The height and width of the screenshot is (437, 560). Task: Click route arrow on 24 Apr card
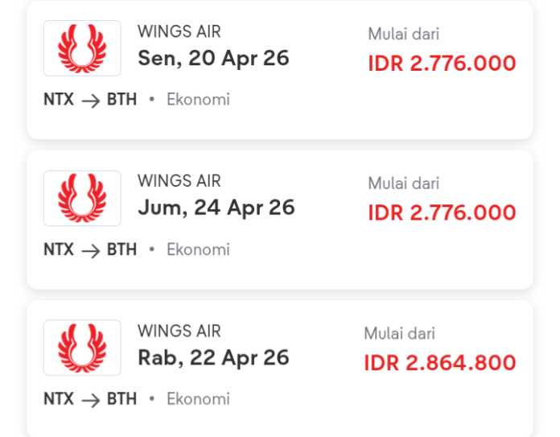pos(90,250)
